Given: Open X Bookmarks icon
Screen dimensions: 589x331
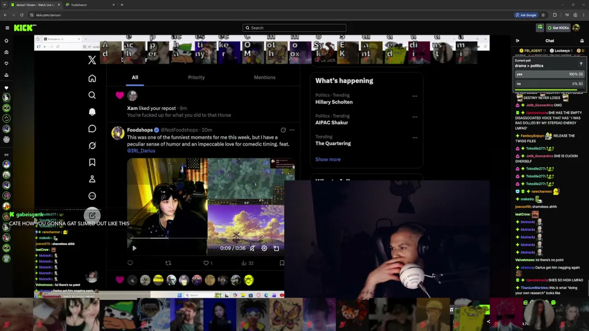Looking at the screenshot, I should click(x=92, y=162).
